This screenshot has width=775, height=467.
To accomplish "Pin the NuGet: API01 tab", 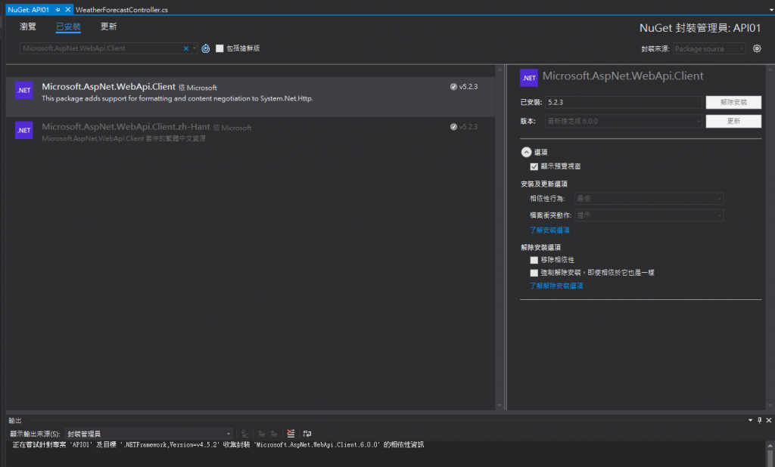I will pyautogui.click(x=58, y=9).
